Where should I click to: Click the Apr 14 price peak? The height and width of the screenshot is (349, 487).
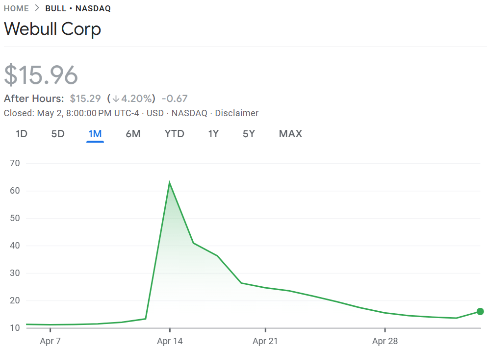(169, 182)
